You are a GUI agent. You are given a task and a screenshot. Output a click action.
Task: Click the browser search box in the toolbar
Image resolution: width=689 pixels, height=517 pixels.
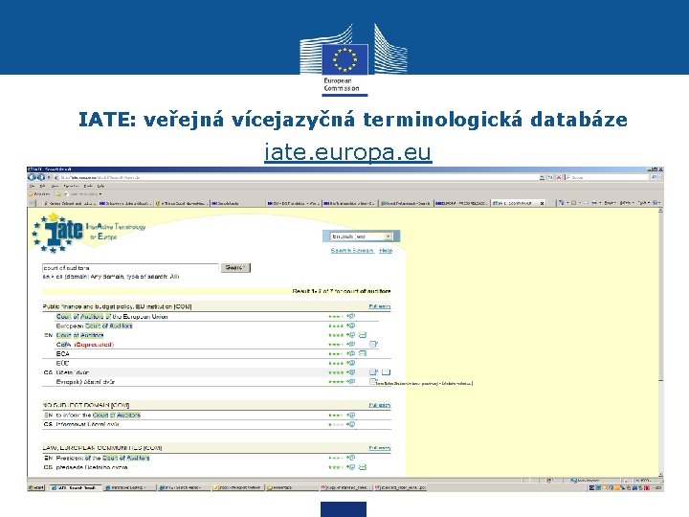click(608, 177)
